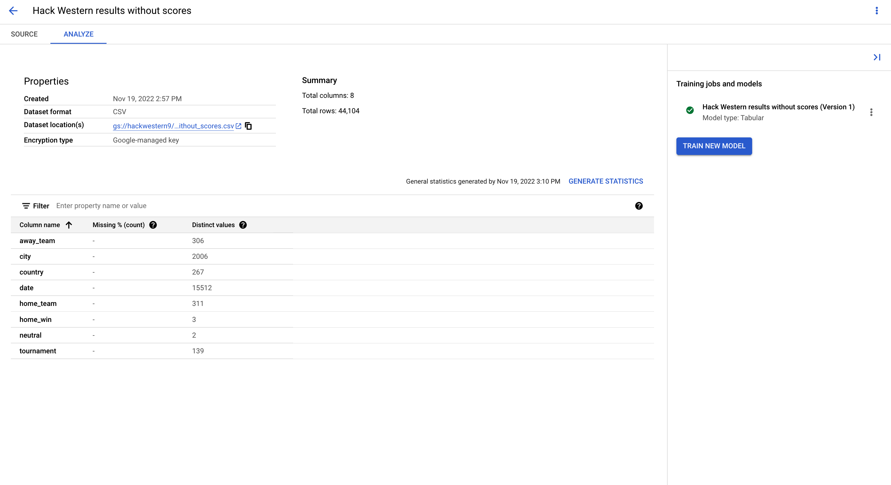Image resolution: width=891 pixels, height=485 pixels.
Task: Click GENERATE STATISTICS
Action: tap(606, 181)
